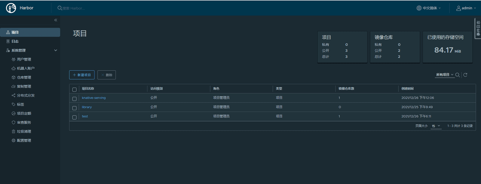Screen dimensions: 481x184
Task: Open the knative-serving project link
Action: 94,98
